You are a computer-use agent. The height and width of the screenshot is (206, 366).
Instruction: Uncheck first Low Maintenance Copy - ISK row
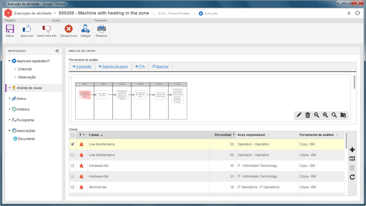pyautogui.click(x=73, y=144)
